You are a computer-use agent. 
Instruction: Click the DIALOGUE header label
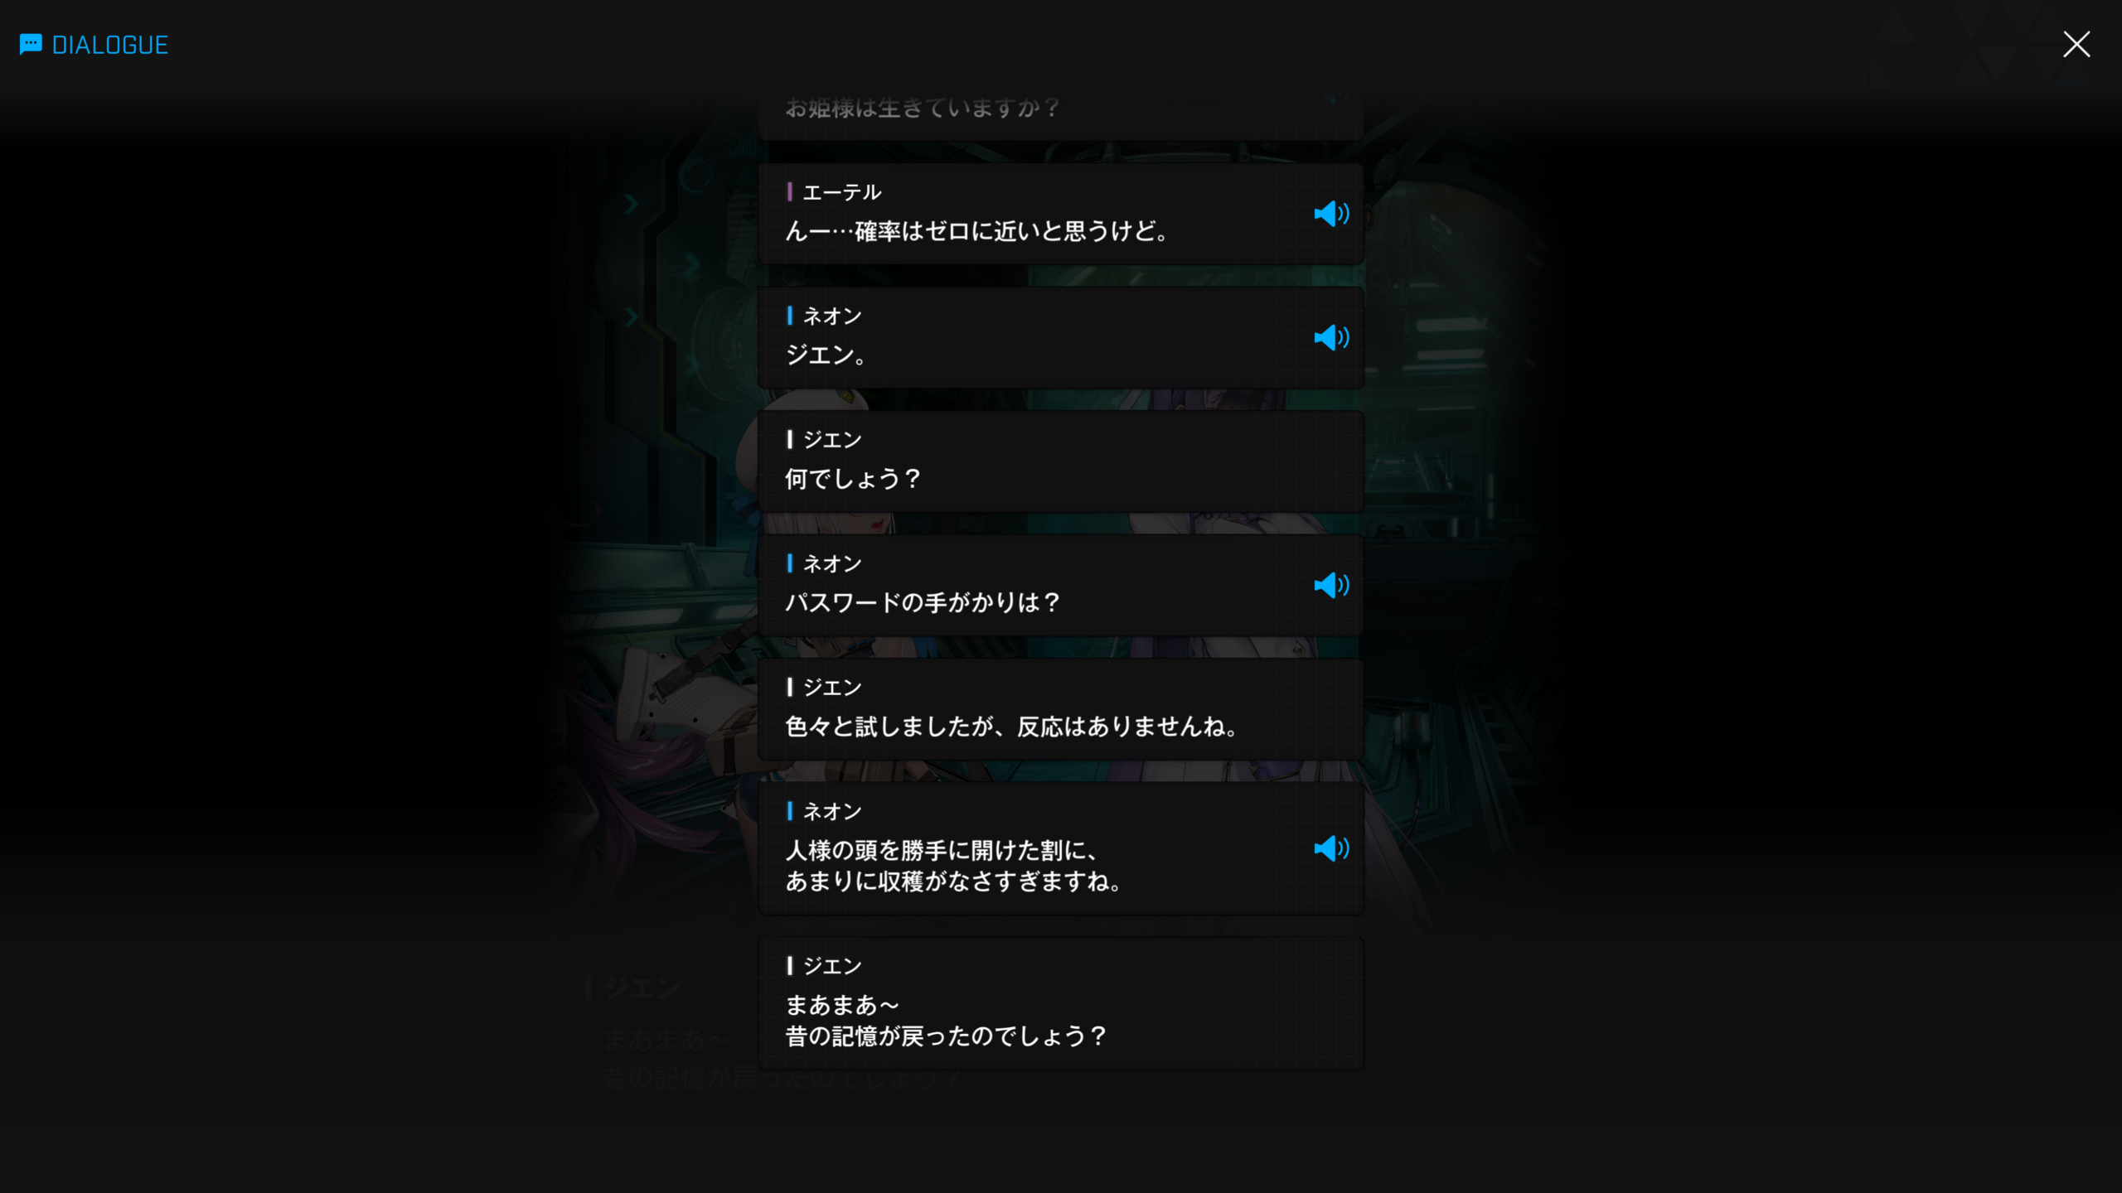point(110,45)
